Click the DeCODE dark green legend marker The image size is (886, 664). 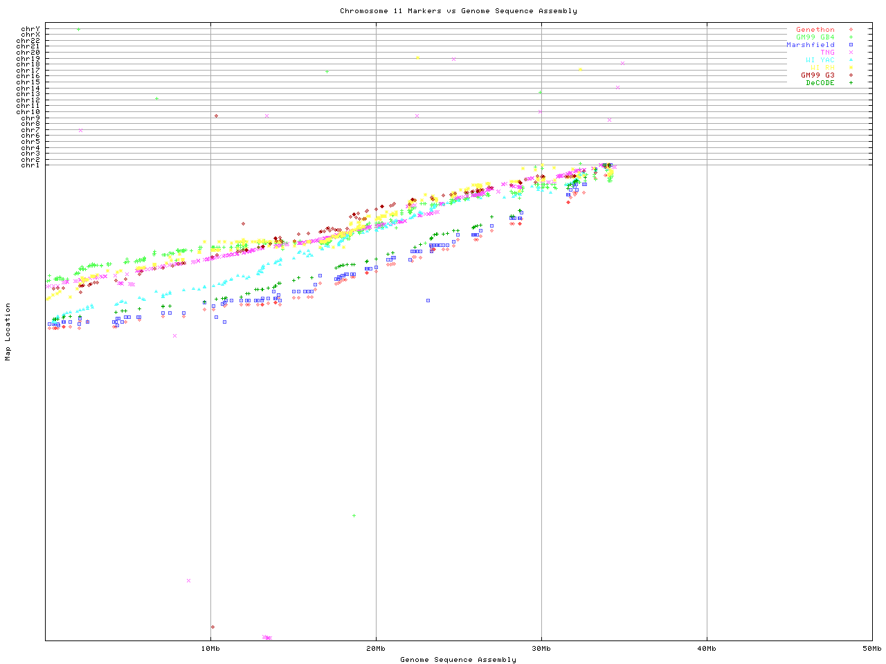851,83
